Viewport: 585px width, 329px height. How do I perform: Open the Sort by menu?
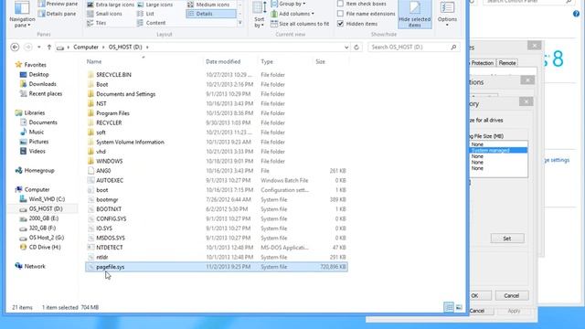click(x=260, y=15)
